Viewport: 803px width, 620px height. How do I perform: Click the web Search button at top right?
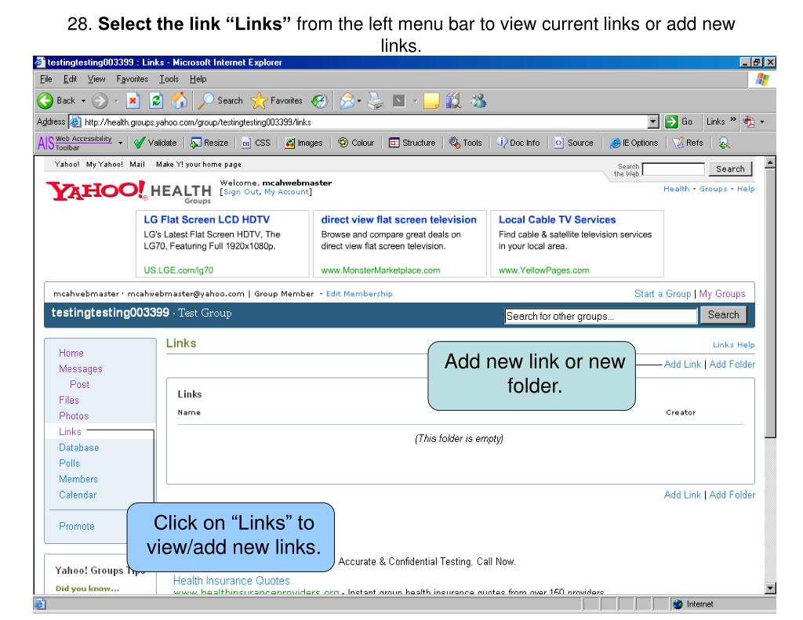[x=730, y=169]
